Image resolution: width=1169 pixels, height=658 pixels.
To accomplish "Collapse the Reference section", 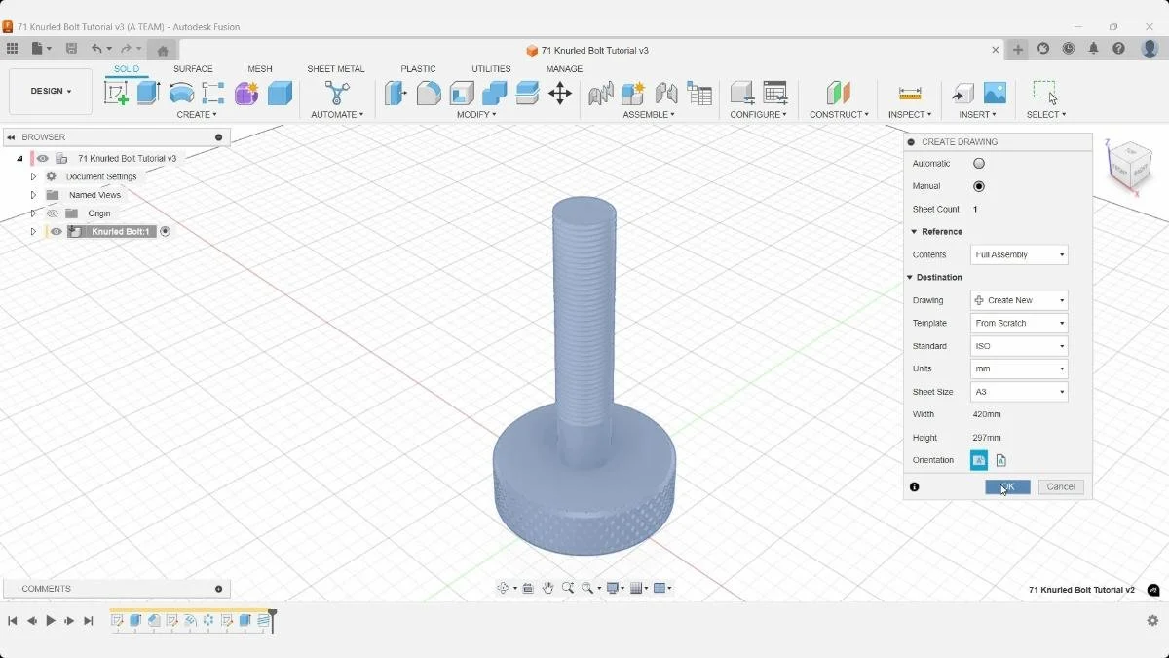I will (x=914, y=232).
